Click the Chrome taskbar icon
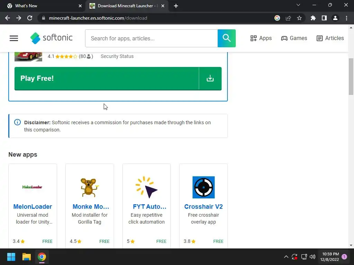 (42, 257)
